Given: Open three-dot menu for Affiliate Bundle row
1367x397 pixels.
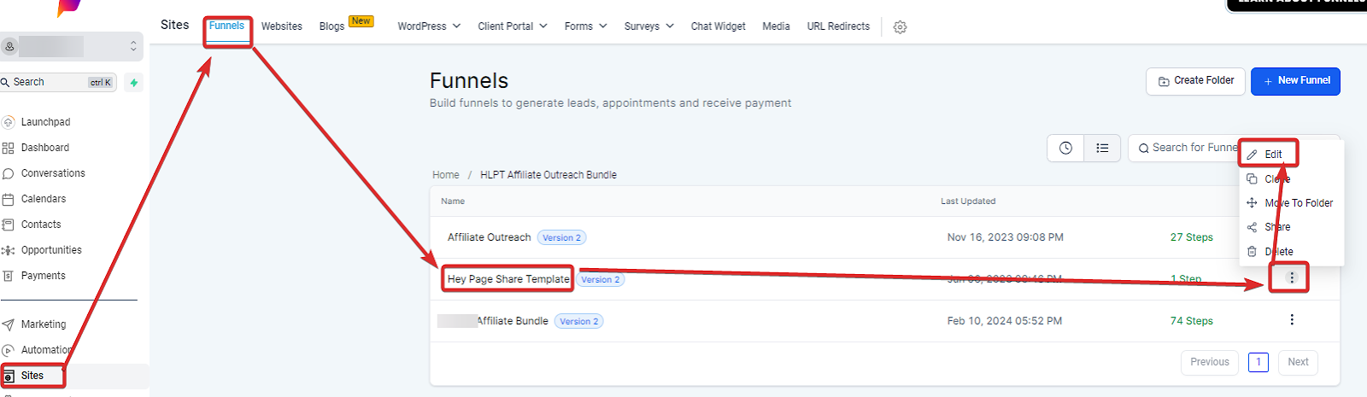Looking at the screenshot, I should coord(1292,319).
